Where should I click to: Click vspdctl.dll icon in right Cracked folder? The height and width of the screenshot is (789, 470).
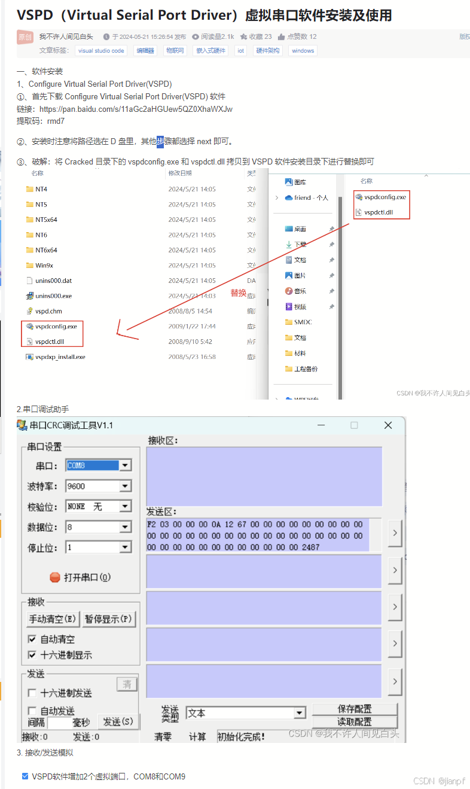[x=359, y=212]
